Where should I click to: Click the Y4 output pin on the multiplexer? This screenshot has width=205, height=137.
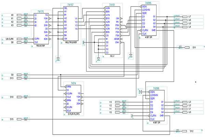(x=76, y=29)
